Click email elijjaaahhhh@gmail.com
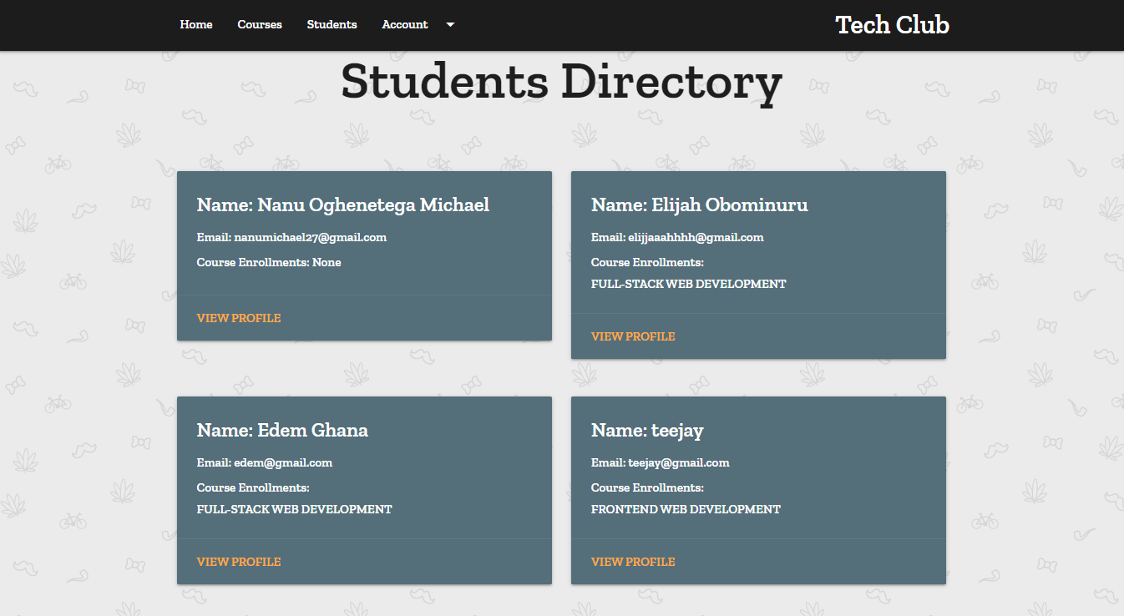This screenshot has height=616, width=1124. pyautogui.click(x=677, y=237)
